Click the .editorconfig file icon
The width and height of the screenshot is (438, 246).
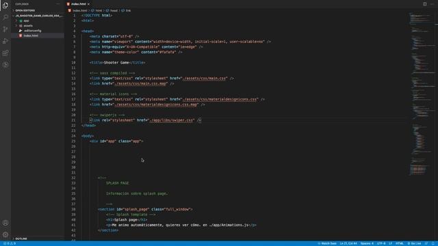pyautogui.click(x=21, y=31)
